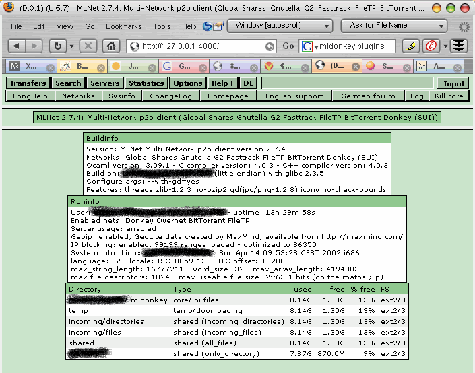Close the A... tab
Image resolution: width=475 pixels, height=373 pixels.
(457, 68)
